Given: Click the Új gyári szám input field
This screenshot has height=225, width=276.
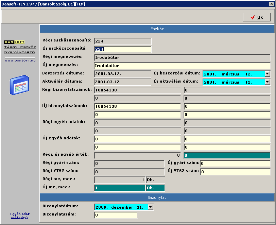Looking at the screenshot, I should tap(235, 163).
